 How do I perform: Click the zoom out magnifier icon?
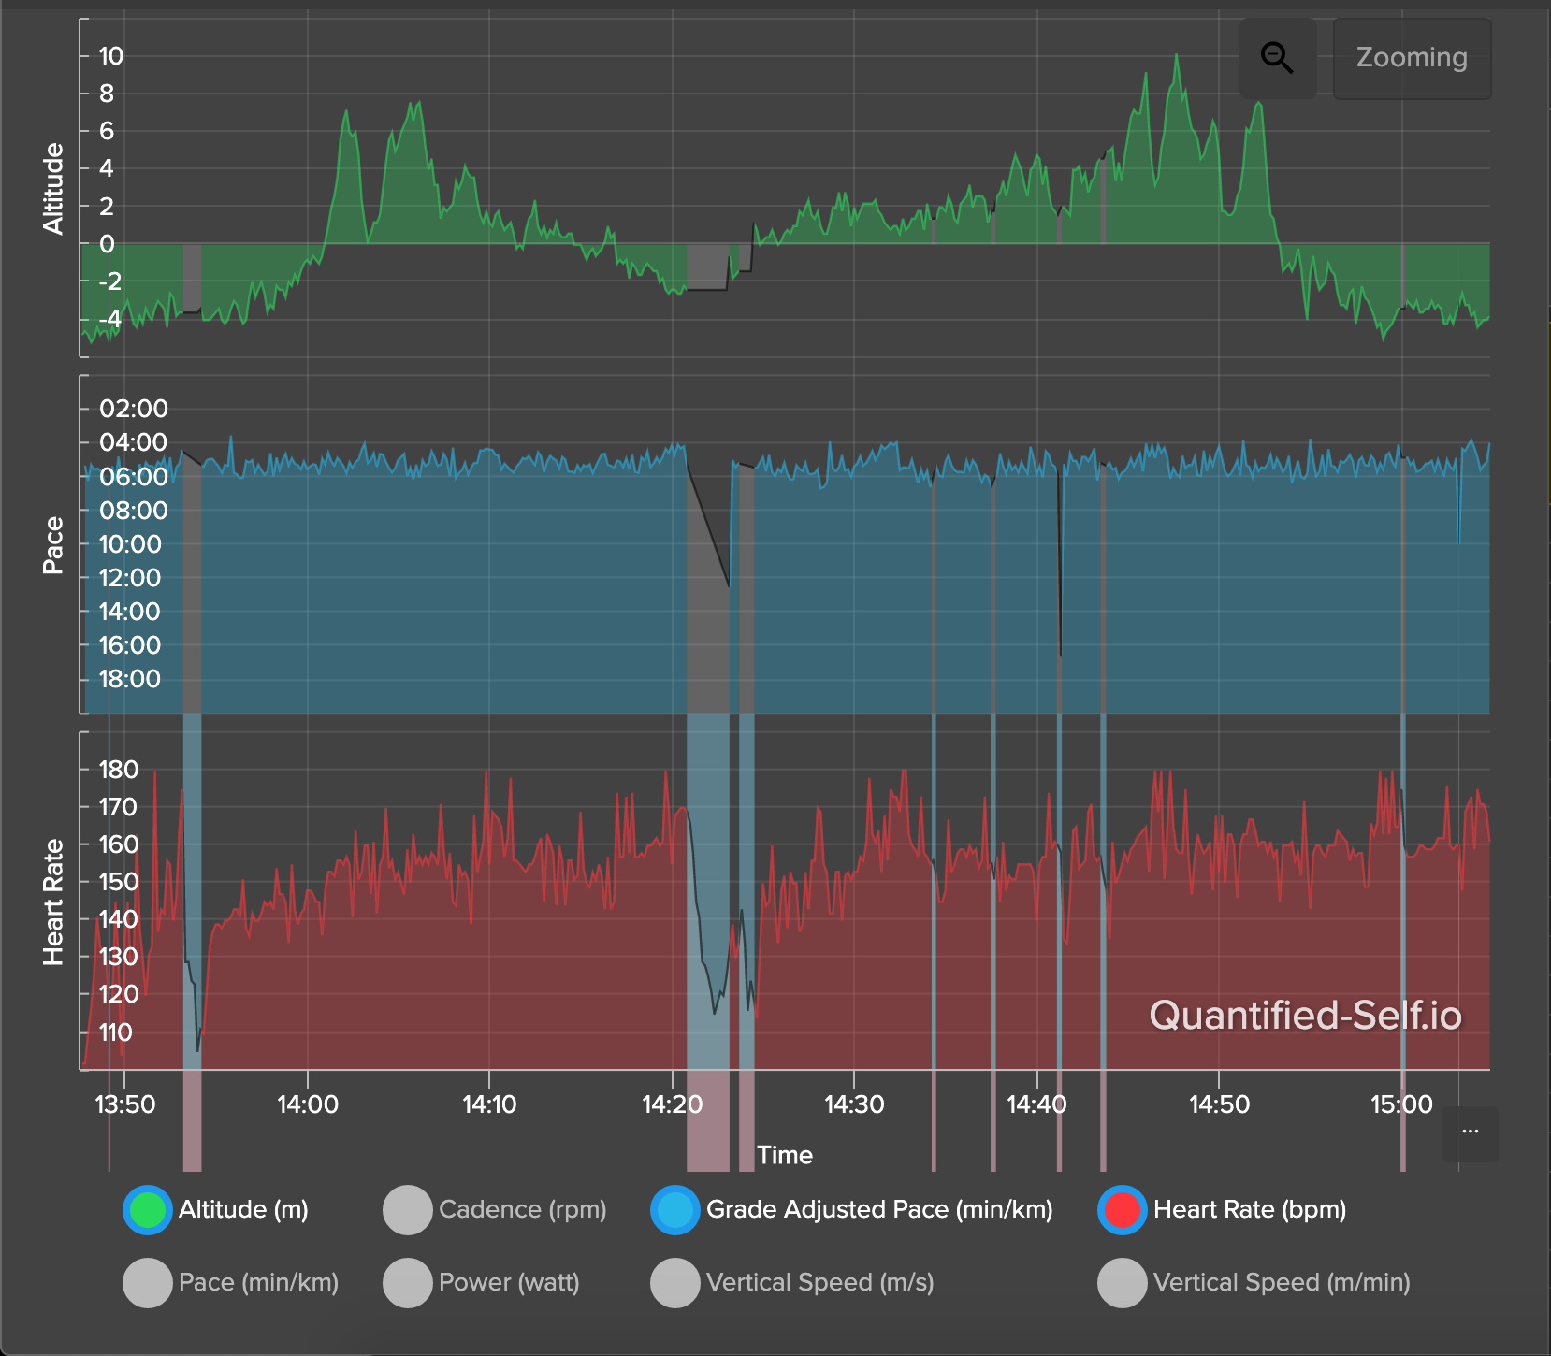coord(1278,58)
